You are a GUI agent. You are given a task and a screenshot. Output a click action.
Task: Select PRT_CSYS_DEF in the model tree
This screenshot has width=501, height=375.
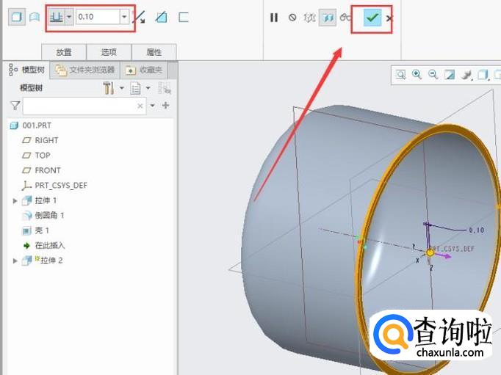coord(54,186)
